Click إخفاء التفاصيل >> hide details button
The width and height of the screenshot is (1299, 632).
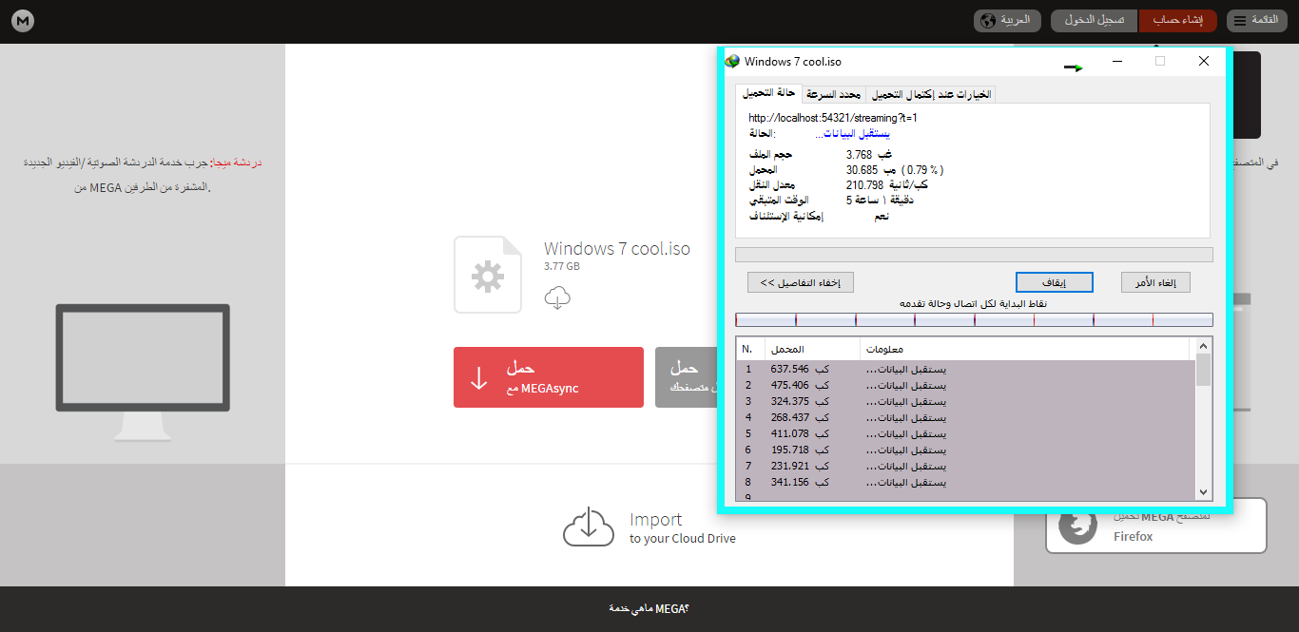(801, 282)
